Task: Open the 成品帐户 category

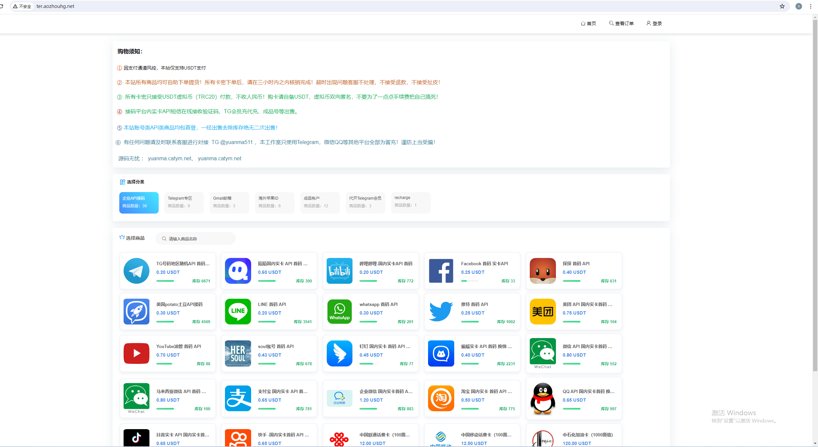Action: 320,202
